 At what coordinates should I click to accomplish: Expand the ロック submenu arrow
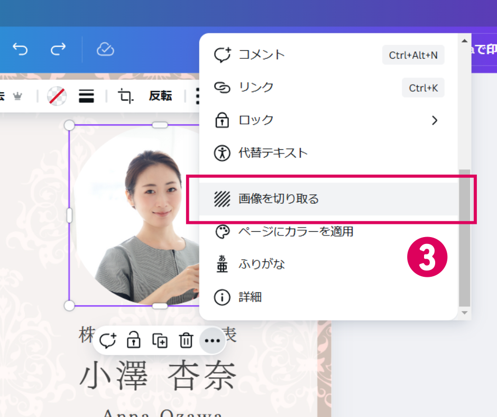(434, 121)
